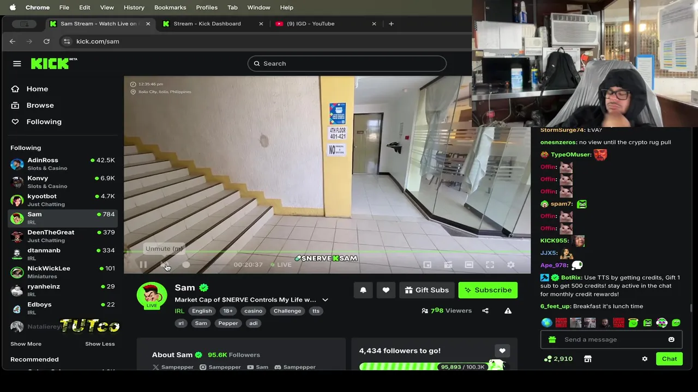Open kyootbot channel in Following list
The height and width of the screenshot is (392, 698).
[62, 200]
